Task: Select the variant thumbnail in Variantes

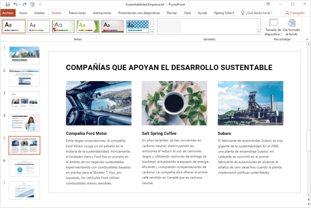Action: 170,26
